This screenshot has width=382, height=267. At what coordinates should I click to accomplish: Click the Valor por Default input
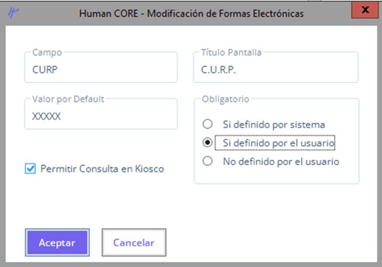pos(100,117)
